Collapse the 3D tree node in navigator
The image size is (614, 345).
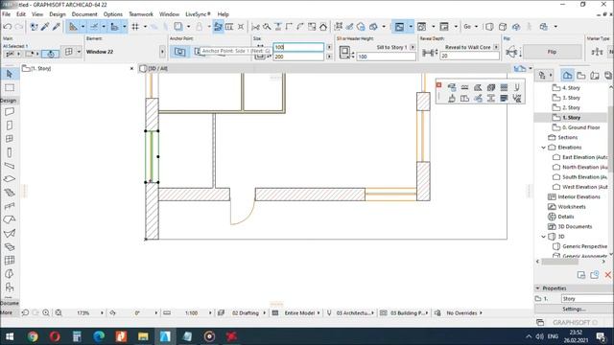544,237
